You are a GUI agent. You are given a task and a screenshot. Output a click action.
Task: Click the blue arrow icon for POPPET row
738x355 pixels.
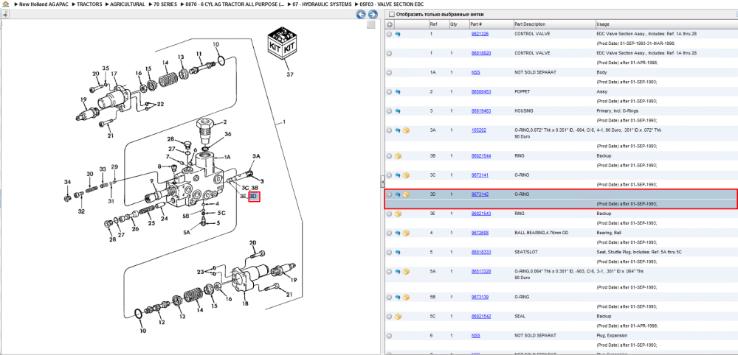398,91
